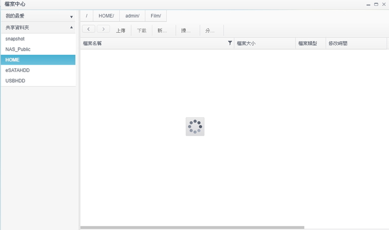
Task: Go forward with the right arrow button
Action: click(103, 29)
